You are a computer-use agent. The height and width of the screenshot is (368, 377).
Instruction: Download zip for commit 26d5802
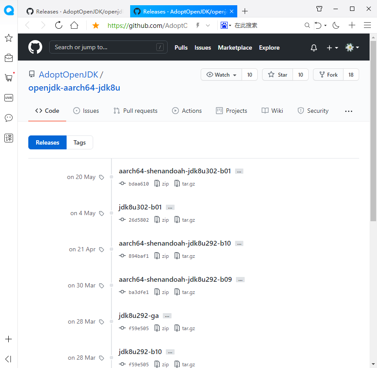click(162, 220)
